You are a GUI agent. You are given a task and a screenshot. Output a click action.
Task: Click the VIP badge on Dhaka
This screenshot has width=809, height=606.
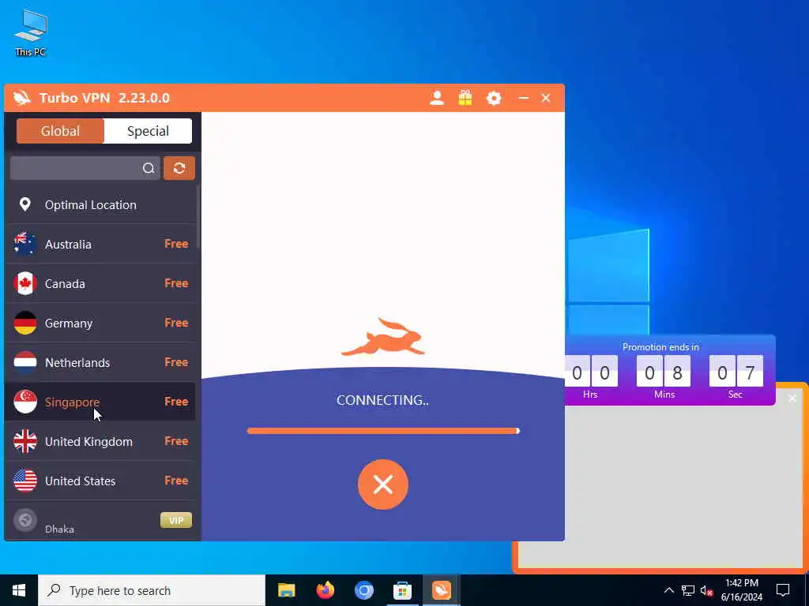[x=176, y=521]
